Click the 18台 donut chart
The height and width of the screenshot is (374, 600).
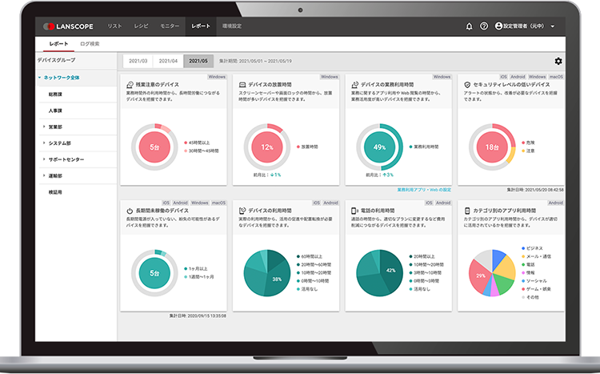point(492,147)
